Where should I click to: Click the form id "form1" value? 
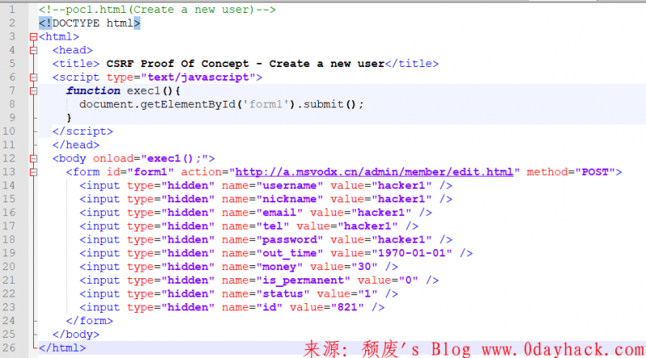click(151, 172)
